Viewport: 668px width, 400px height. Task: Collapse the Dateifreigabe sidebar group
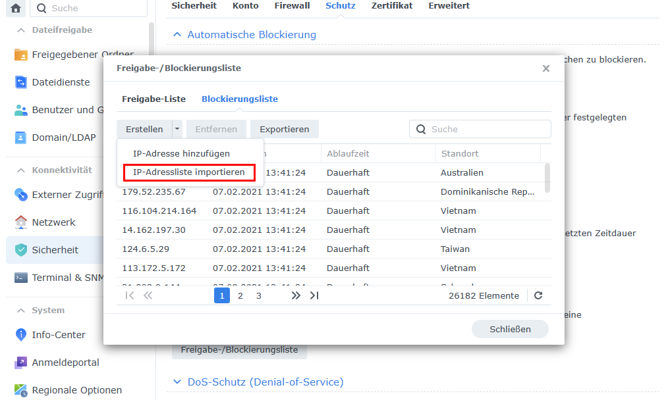click(x=20, y=30)
